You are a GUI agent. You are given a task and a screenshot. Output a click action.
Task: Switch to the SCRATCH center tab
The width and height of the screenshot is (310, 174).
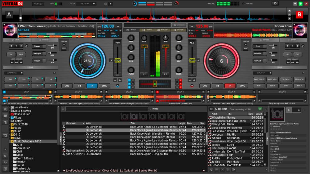(163, 30)
